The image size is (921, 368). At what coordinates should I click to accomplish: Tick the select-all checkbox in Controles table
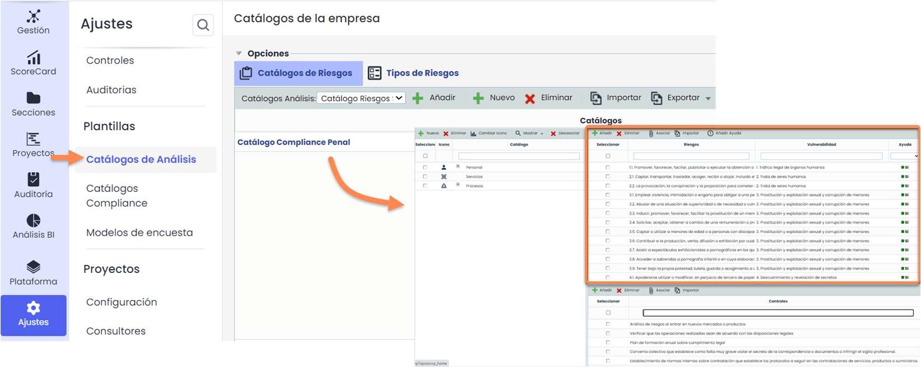(608, 313)
